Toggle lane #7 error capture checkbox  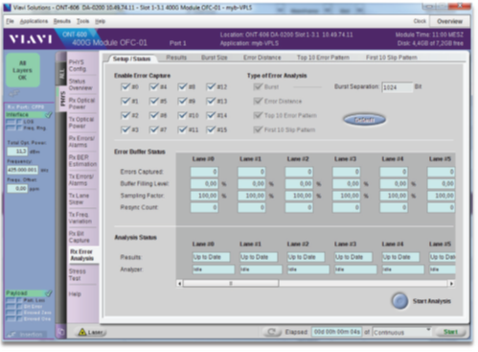pyautogui.click(x=154, y=129)
